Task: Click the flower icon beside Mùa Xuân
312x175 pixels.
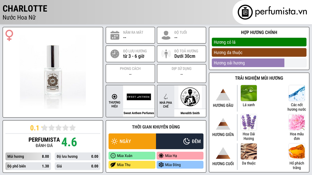Action: coord(113,156)
